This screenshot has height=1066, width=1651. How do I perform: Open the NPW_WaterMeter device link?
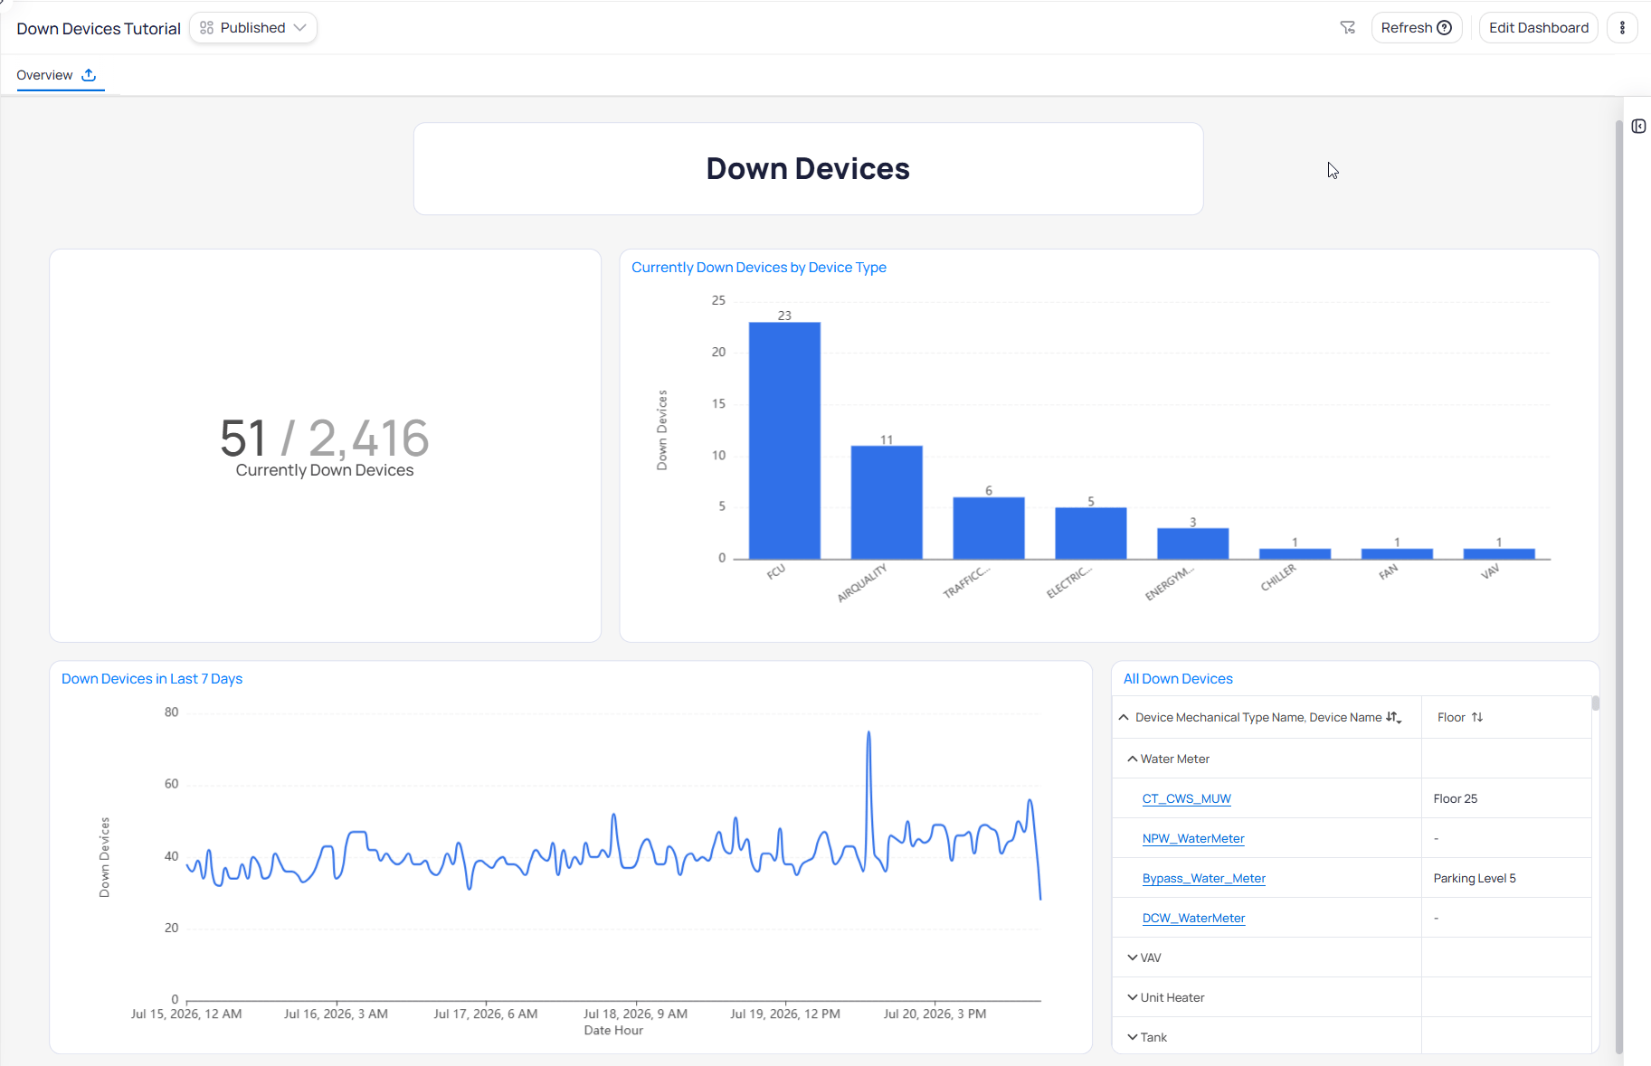[1193, 838]
